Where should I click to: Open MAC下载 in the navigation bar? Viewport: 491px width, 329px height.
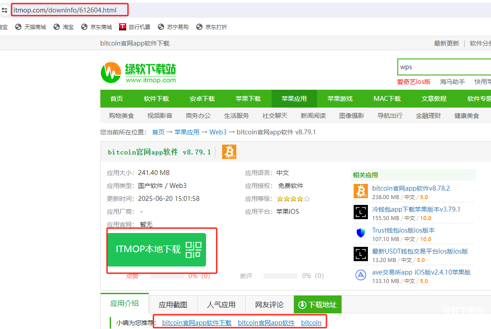tap(387, 99)
